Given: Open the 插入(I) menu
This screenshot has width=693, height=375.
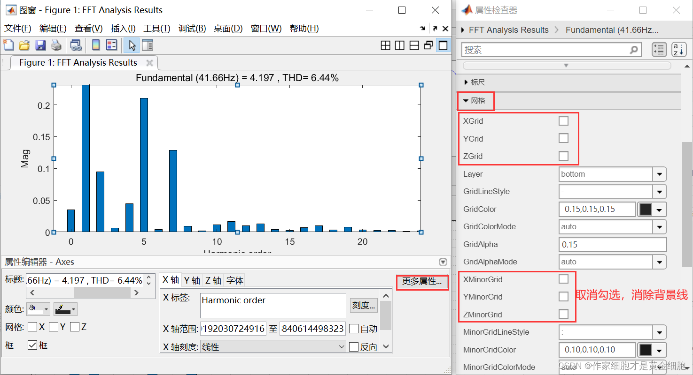Looking at the screenshot, I should (123, 29).
